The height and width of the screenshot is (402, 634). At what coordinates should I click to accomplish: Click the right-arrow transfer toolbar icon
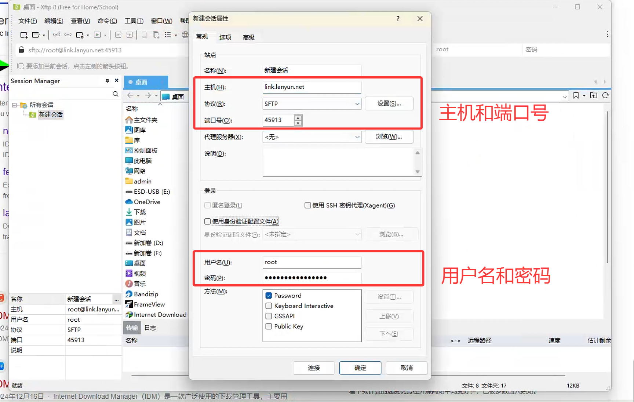click(130, 35)
